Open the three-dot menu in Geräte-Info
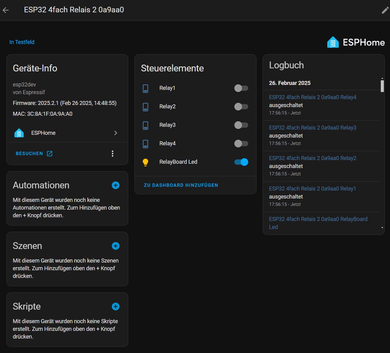390x353 pixels. pyautogui.click(x=113, y=154)
